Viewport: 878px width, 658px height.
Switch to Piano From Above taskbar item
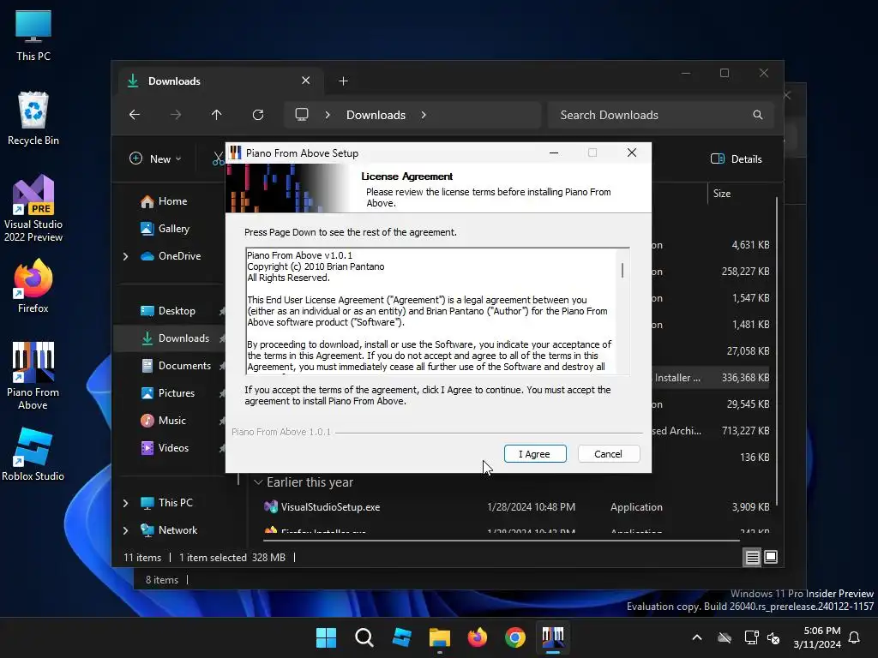(553, 637)
